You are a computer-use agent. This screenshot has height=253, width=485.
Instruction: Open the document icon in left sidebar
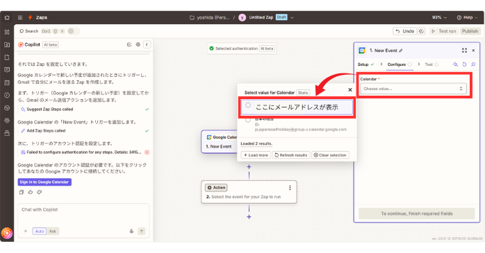7,58
